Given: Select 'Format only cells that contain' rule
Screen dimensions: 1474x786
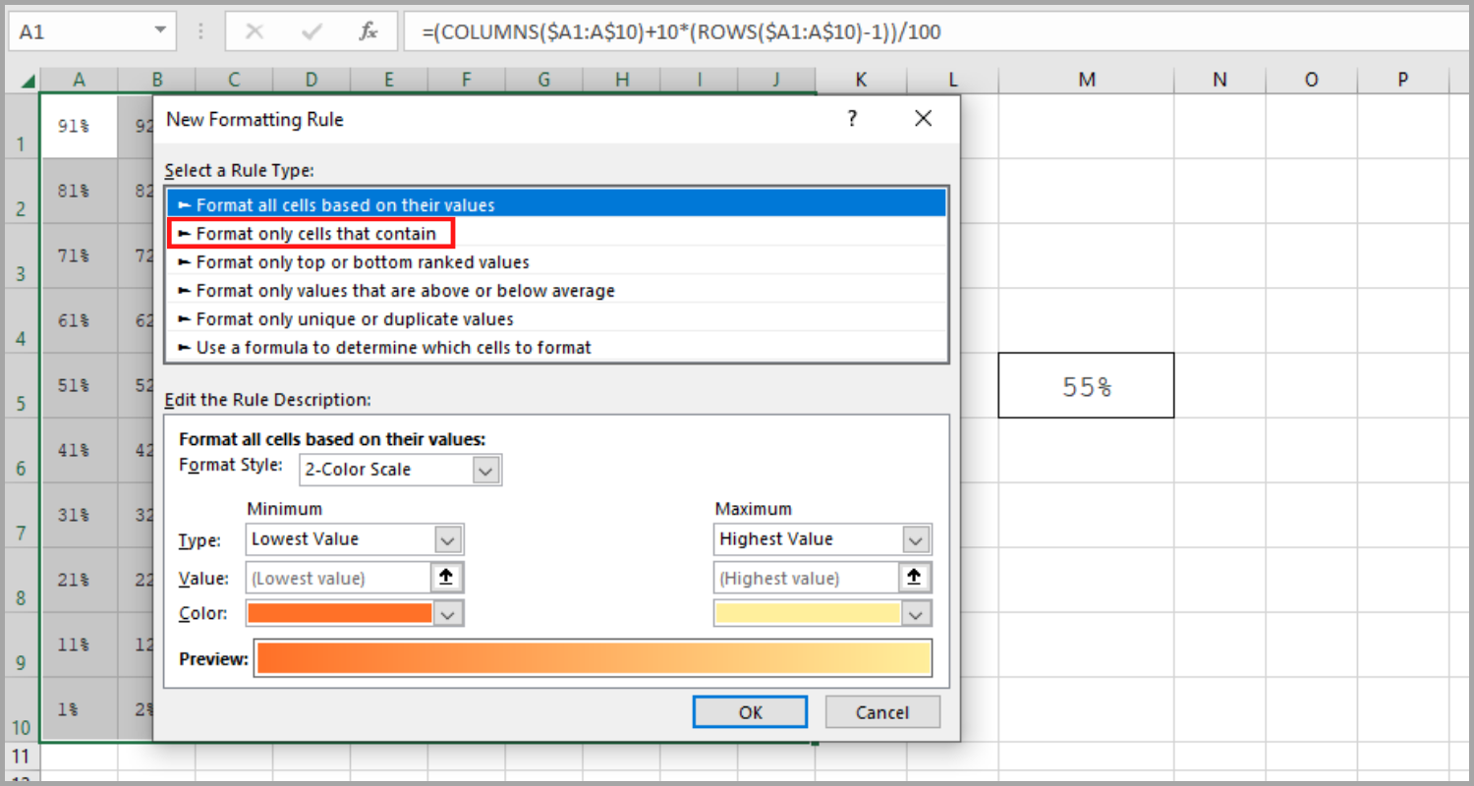Looking at the screenshot, I should point(315,234).
